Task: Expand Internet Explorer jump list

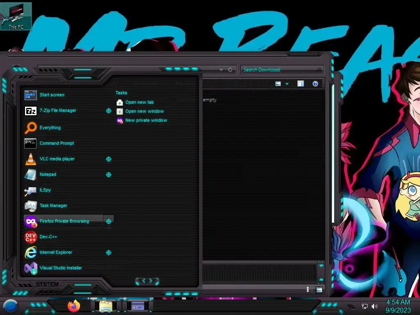Action: 108,253
